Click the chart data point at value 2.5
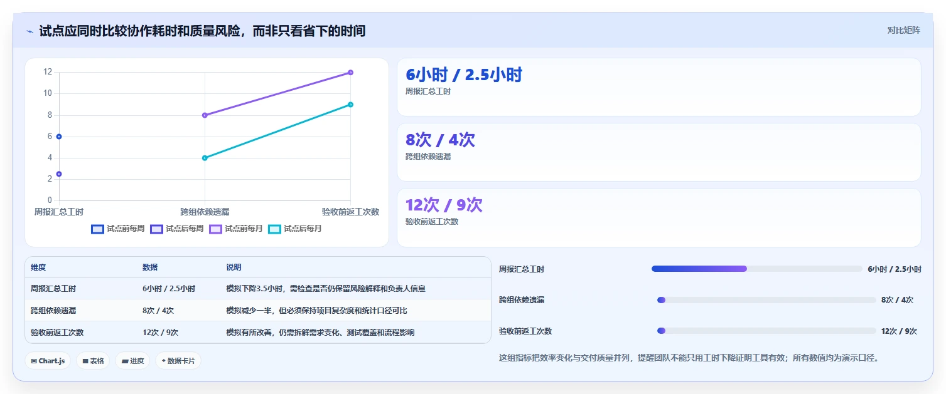946x394 pixels. pos(59,174)
